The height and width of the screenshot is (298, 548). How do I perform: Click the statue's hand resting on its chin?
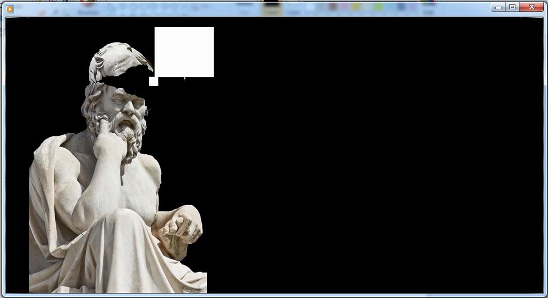(108, 140)
